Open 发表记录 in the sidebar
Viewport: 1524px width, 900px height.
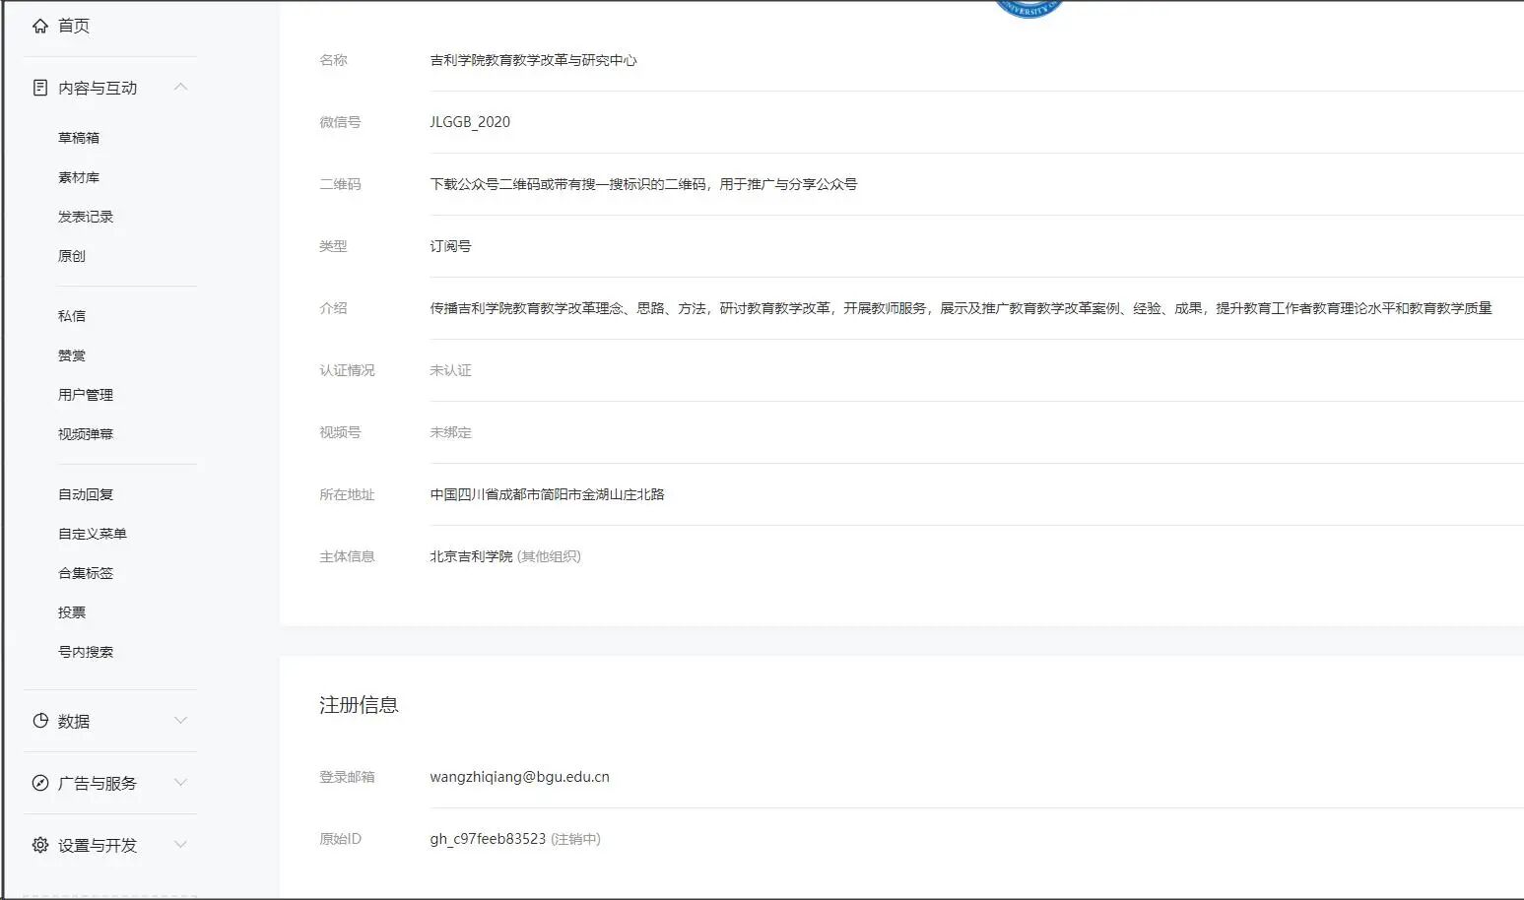pos(86,217)
